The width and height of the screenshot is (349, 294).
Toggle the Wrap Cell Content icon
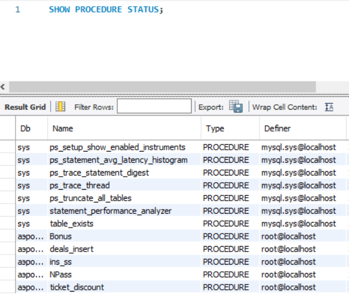pos(329,107)
